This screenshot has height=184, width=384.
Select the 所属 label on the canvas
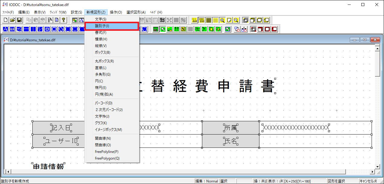click(230, 128)
